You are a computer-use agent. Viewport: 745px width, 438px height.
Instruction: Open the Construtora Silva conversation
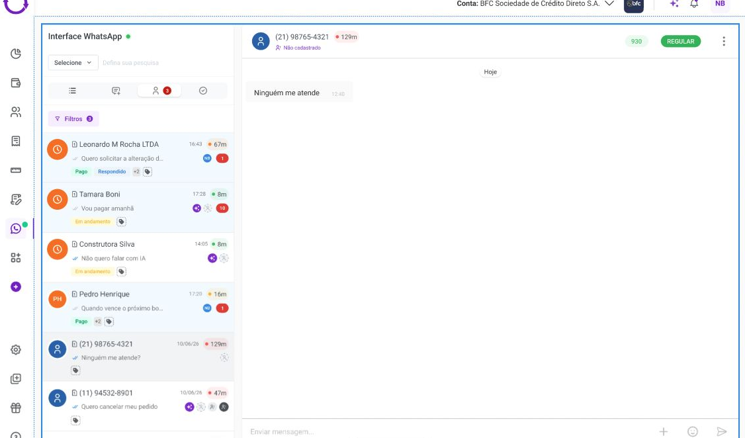point(138,257)
